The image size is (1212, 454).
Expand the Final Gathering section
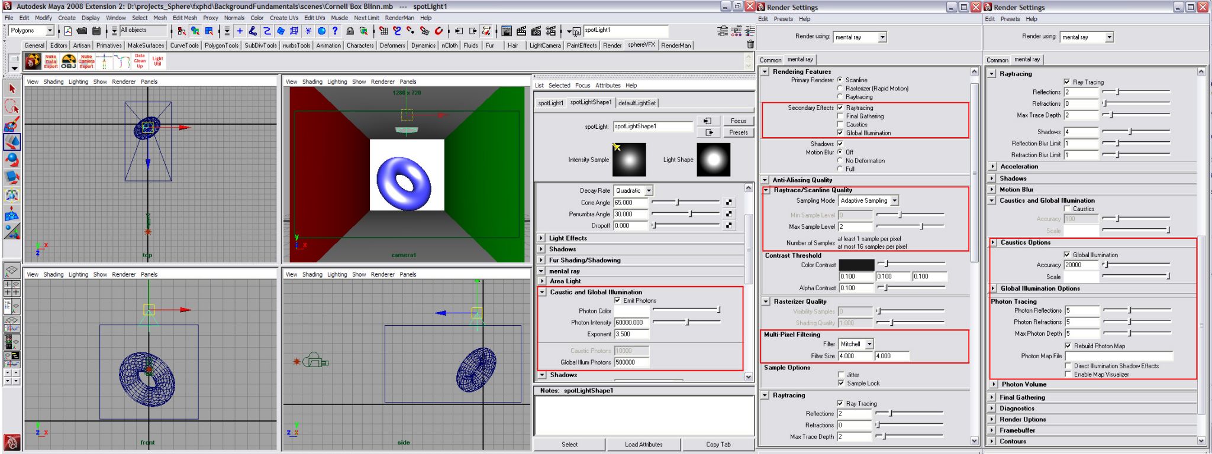click(x=992, y=397)
